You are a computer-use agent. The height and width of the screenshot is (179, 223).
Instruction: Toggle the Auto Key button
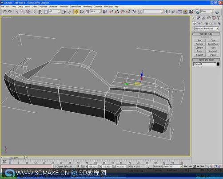pos(158,167)
